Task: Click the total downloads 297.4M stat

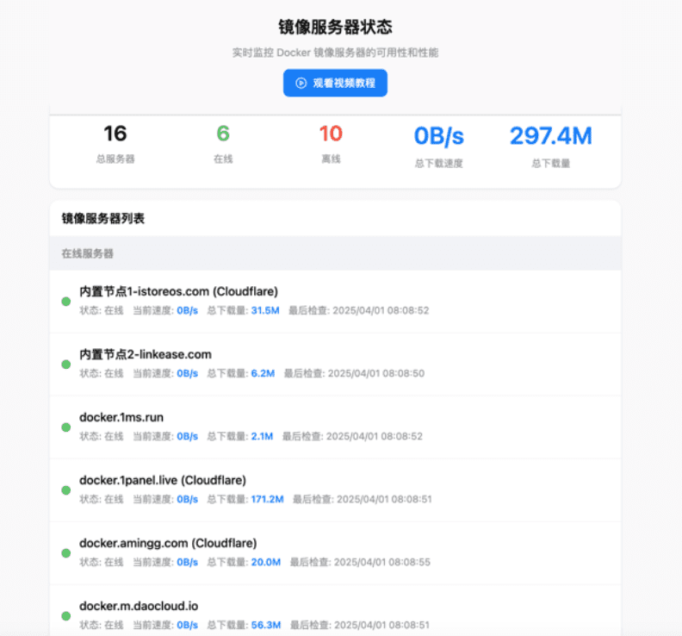Action: (550, 136)
